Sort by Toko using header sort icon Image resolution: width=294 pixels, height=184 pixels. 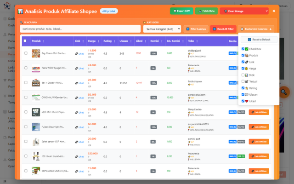[x=197, y=41]
